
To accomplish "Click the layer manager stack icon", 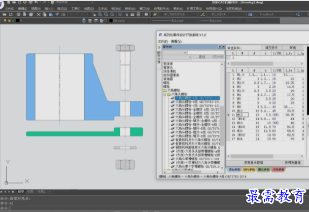I will [84, 21].
